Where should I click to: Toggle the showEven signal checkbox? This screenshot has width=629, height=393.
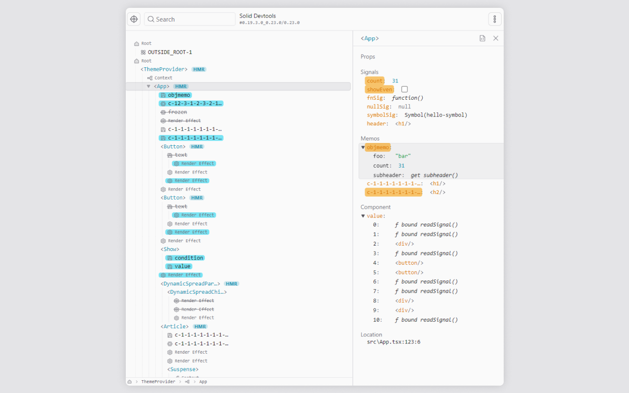[404, 89]
